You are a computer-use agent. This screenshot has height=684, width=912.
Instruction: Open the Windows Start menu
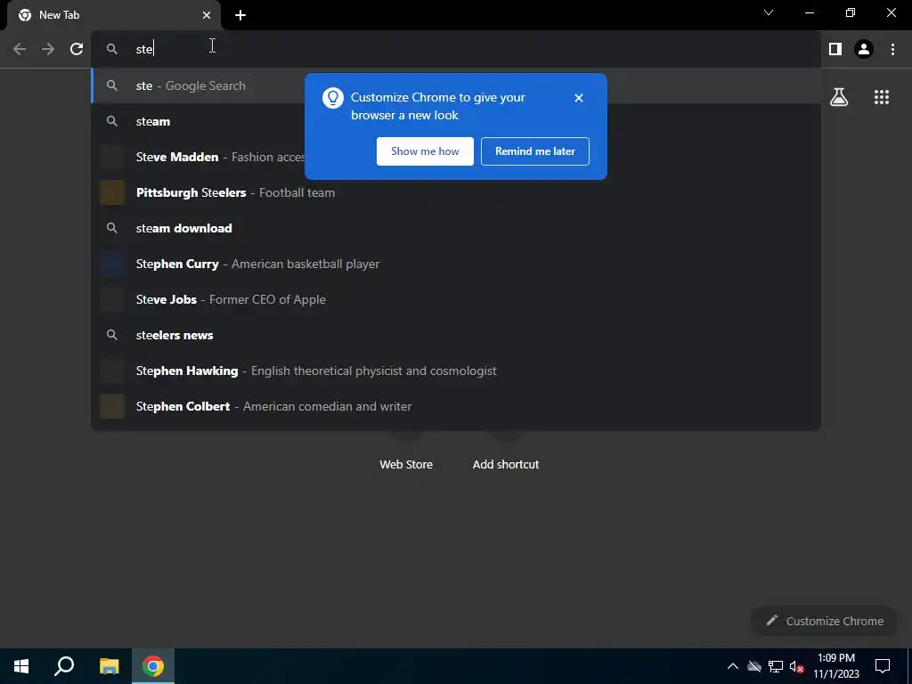tap(21, 666)
